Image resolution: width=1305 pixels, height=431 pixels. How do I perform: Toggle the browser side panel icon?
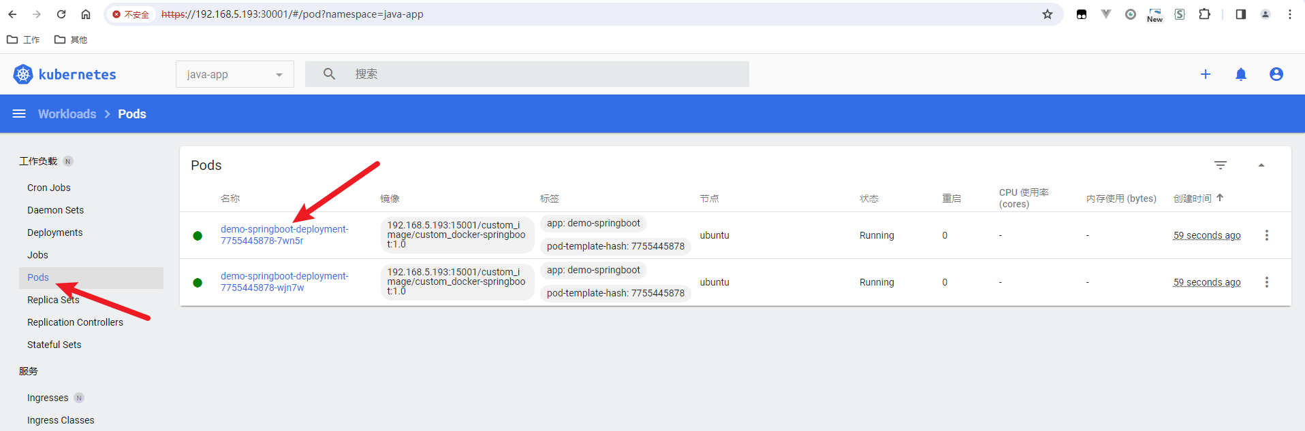pyautogui.click(x=1240, y=14)
